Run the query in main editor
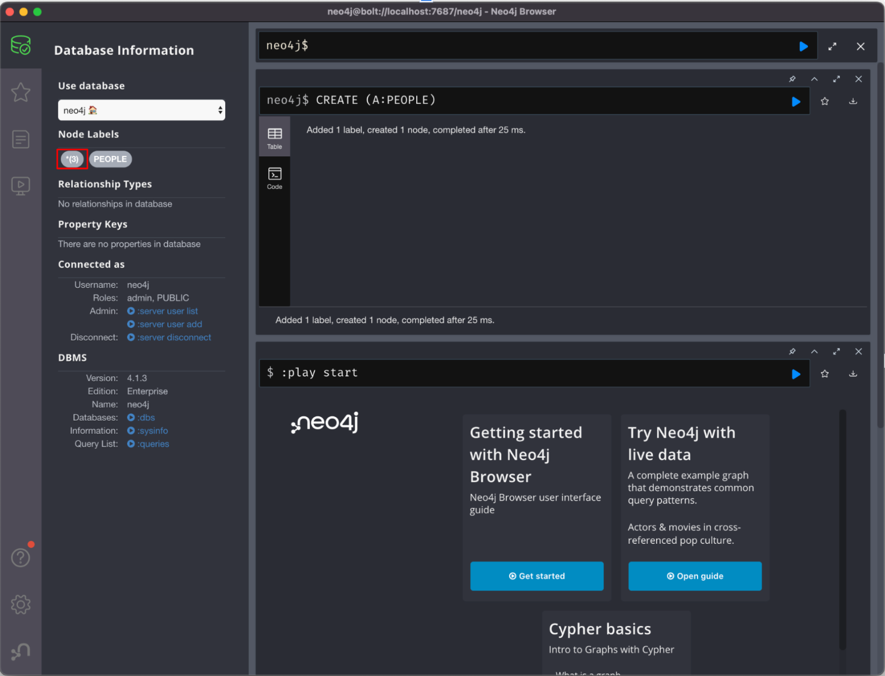The height and width of the screenshot is (676, 885). tap(803, 46)
